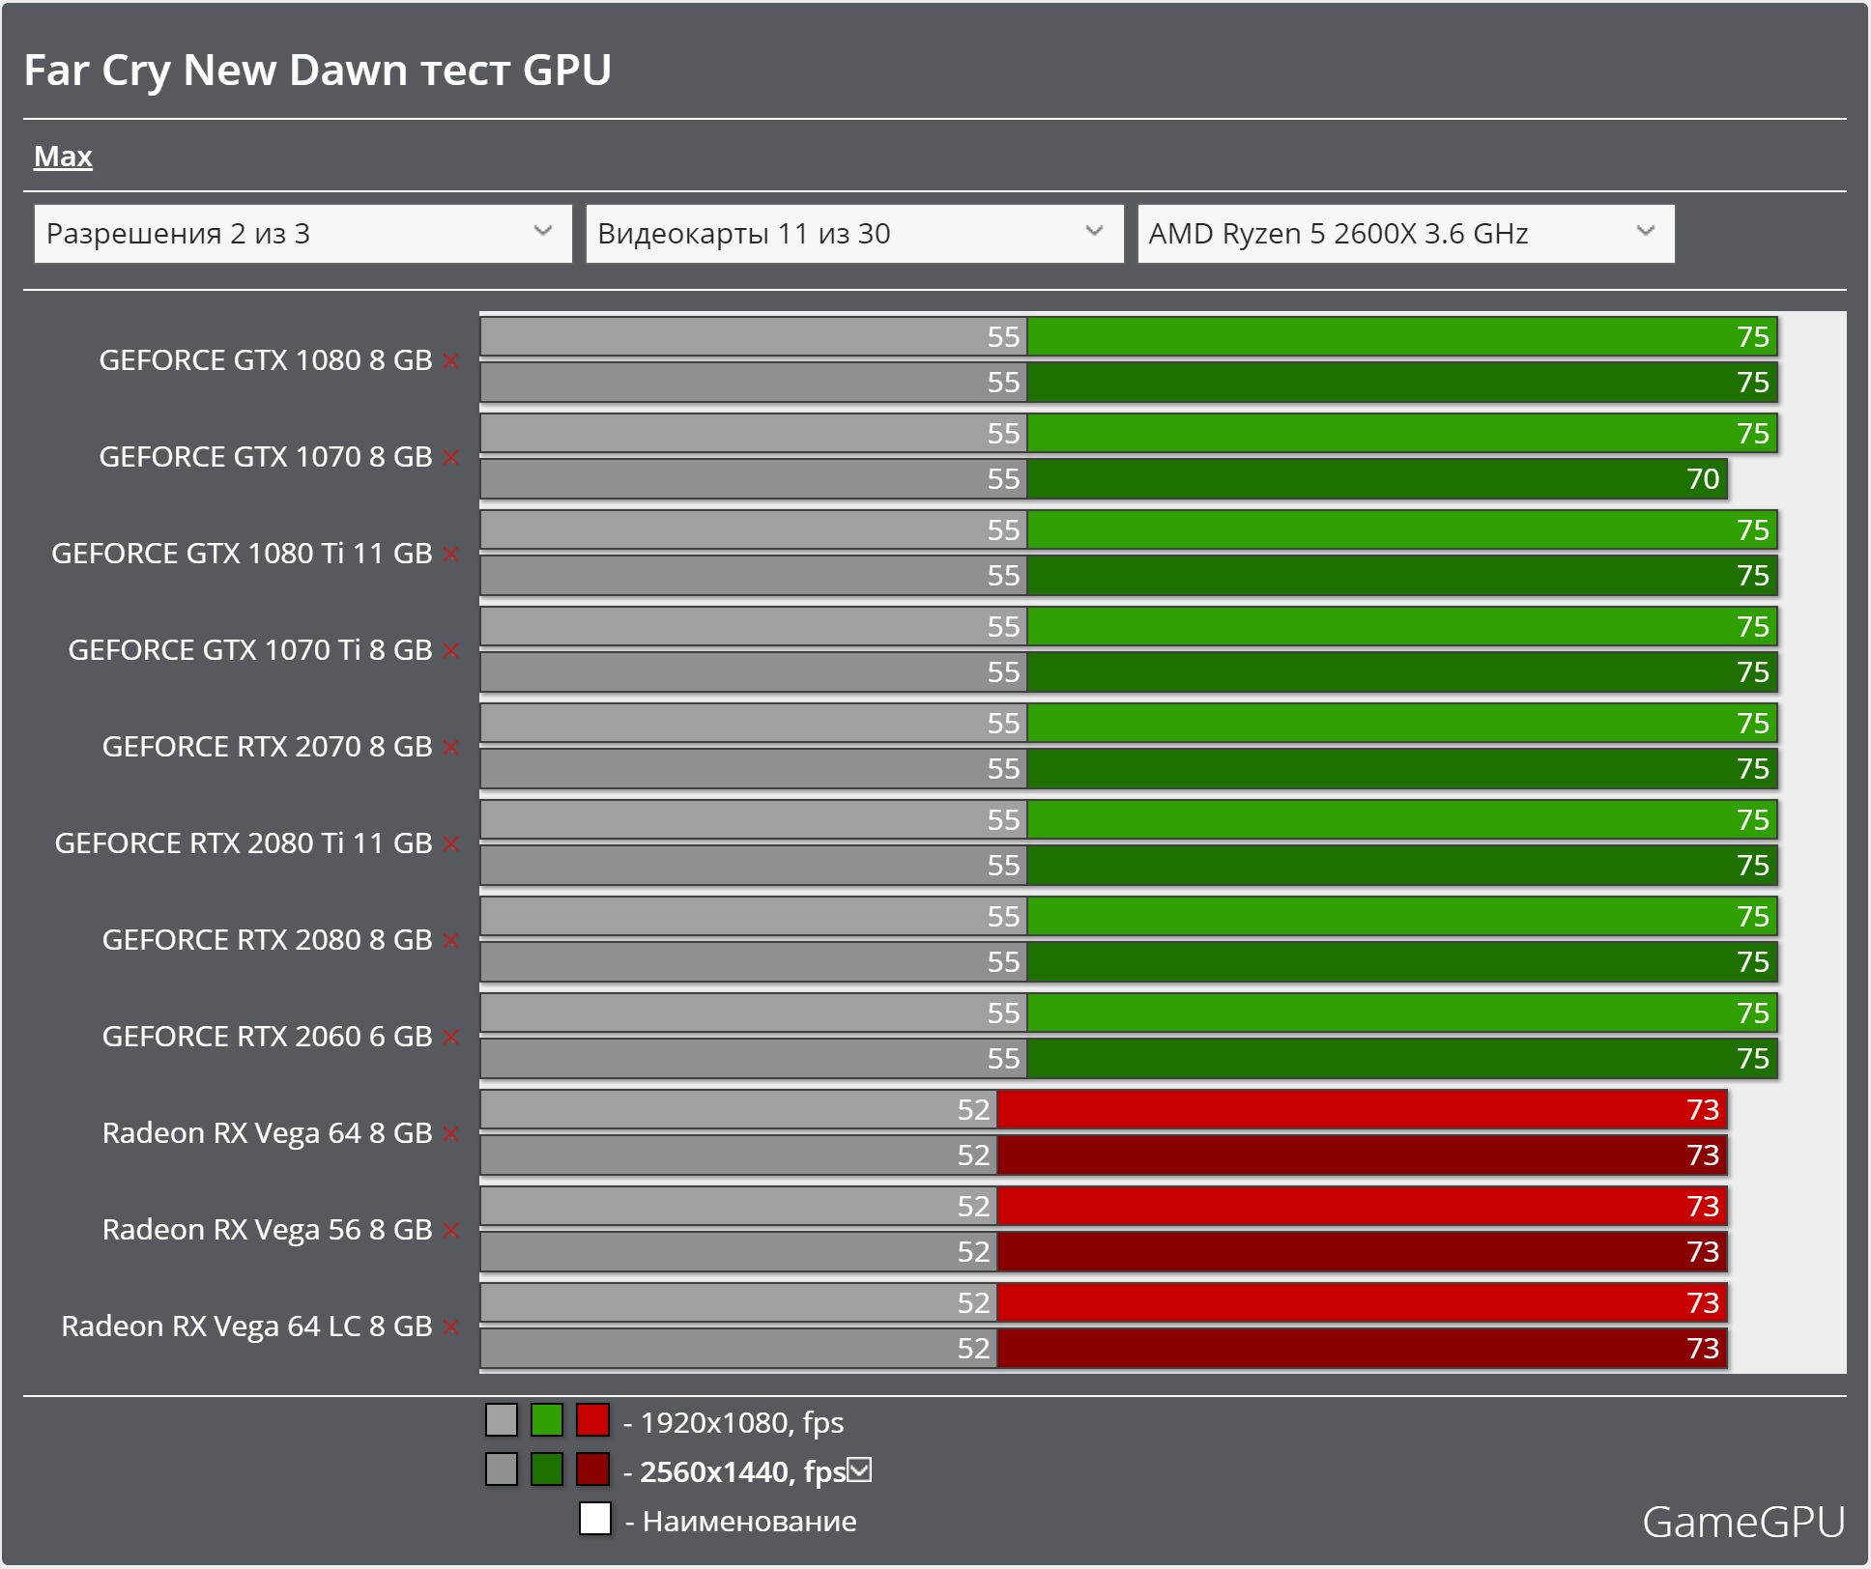
Task: Remove Radeon RX Vega 64 8 GB red X
Action: (x=450, y=1133)
